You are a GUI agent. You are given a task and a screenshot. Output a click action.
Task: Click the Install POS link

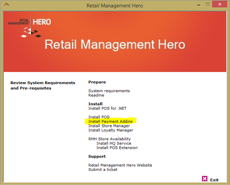(99, 117)
